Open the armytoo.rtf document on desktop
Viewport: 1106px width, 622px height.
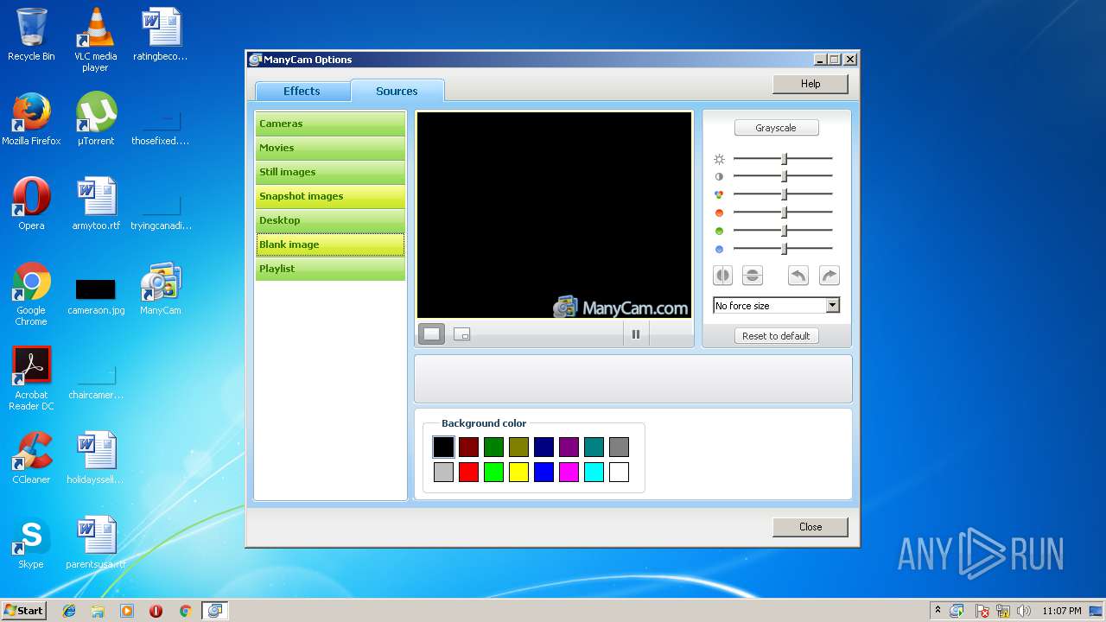pos(96,204)
